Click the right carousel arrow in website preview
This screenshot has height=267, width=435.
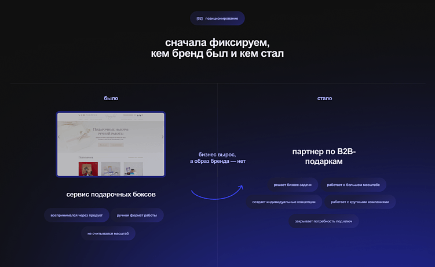(x=163, y=137)
